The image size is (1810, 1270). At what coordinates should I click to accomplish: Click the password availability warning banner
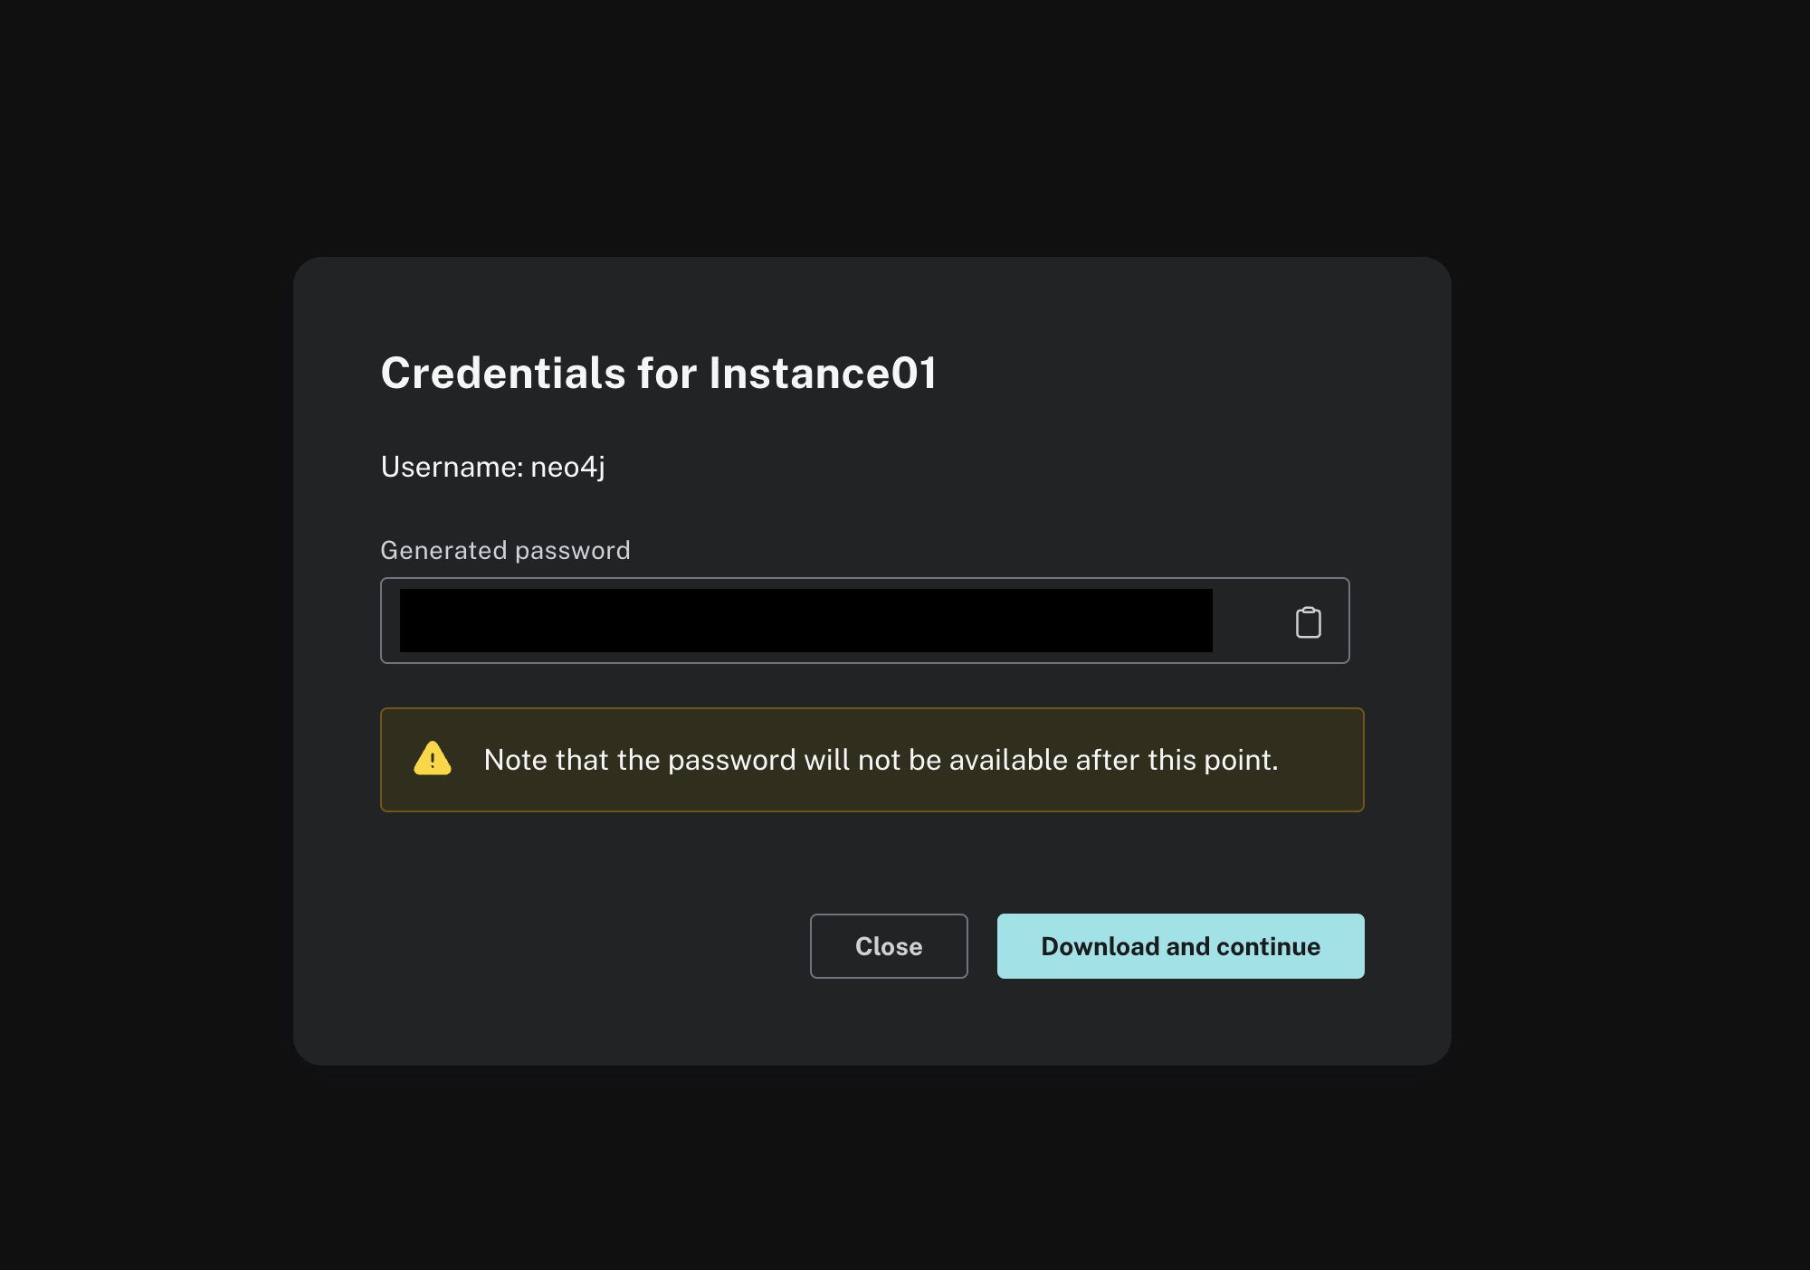tap(871, 760)
